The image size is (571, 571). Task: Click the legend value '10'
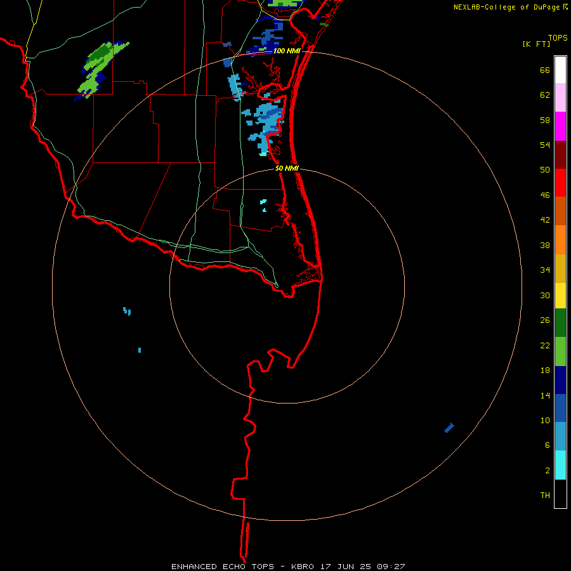tap(545, 421)
